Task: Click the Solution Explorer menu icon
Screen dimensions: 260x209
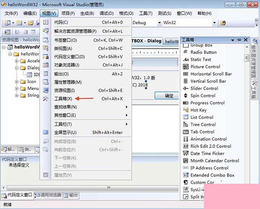Action: click(46, 31)
